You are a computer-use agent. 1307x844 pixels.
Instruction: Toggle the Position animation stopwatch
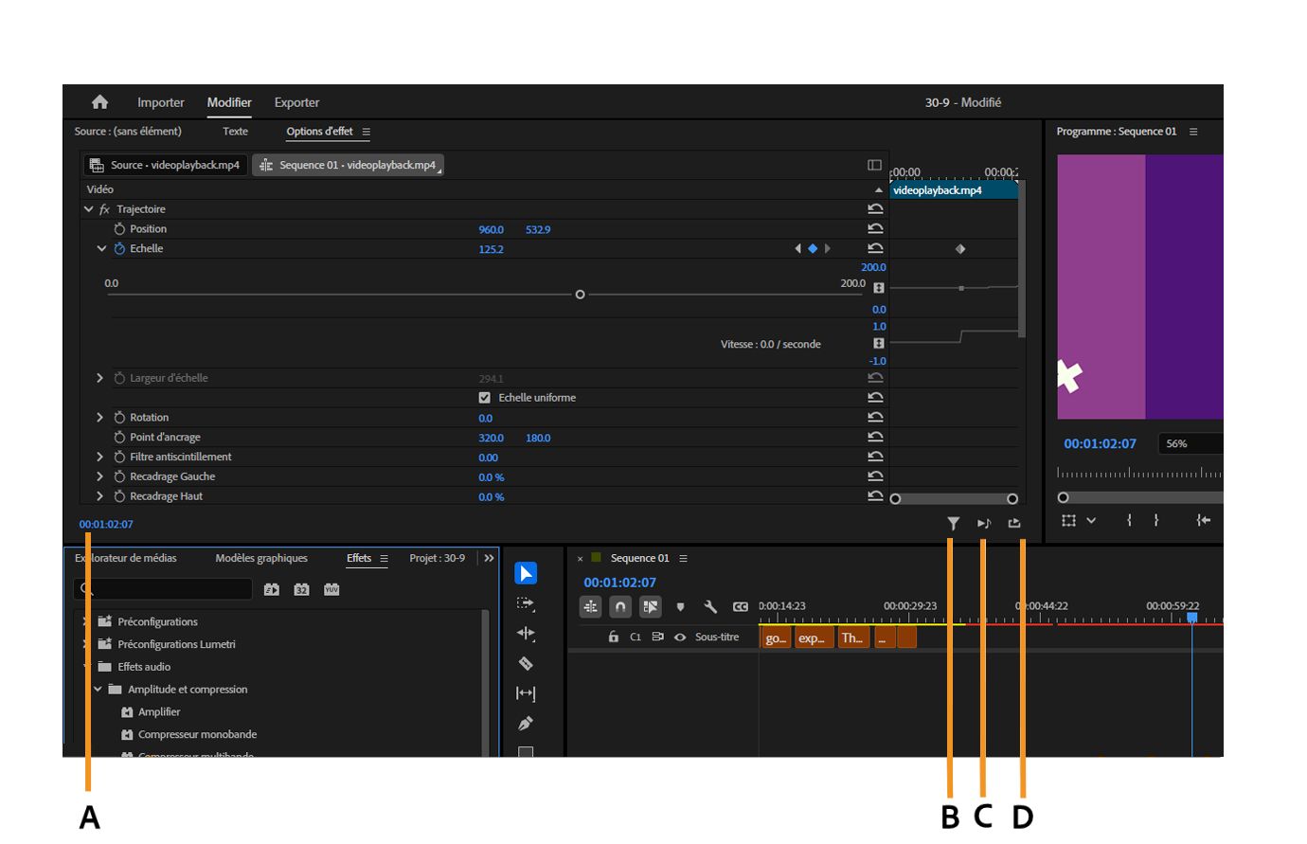point(119,229)
